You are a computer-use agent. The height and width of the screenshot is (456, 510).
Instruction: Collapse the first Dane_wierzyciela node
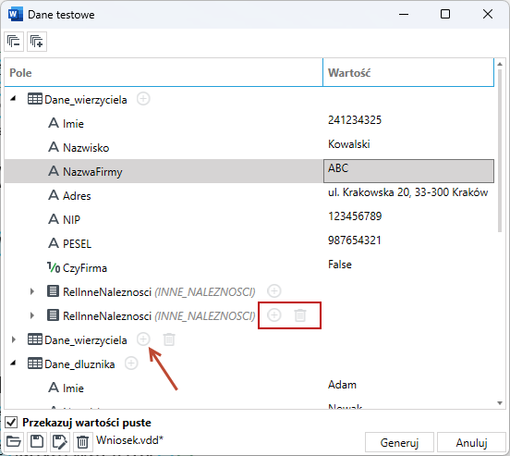coord(13,98)
